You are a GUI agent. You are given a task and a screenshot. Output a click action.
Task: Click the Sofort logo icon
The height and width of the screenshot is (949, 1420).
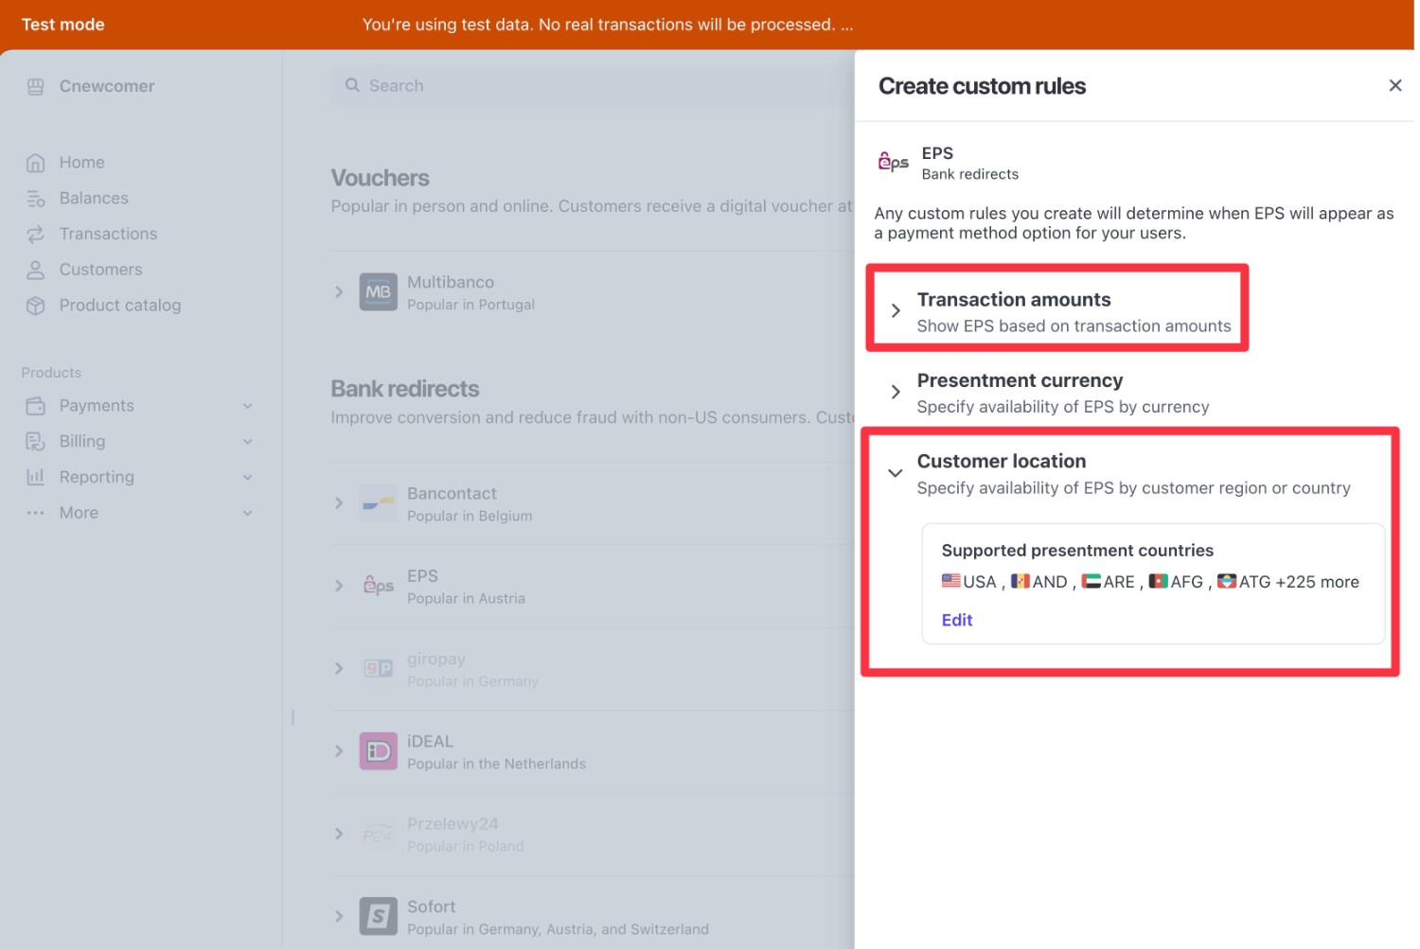379,916
